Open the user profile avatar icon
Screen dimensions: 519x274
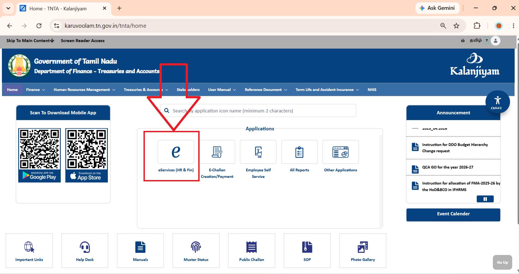[x=496, y=41]
